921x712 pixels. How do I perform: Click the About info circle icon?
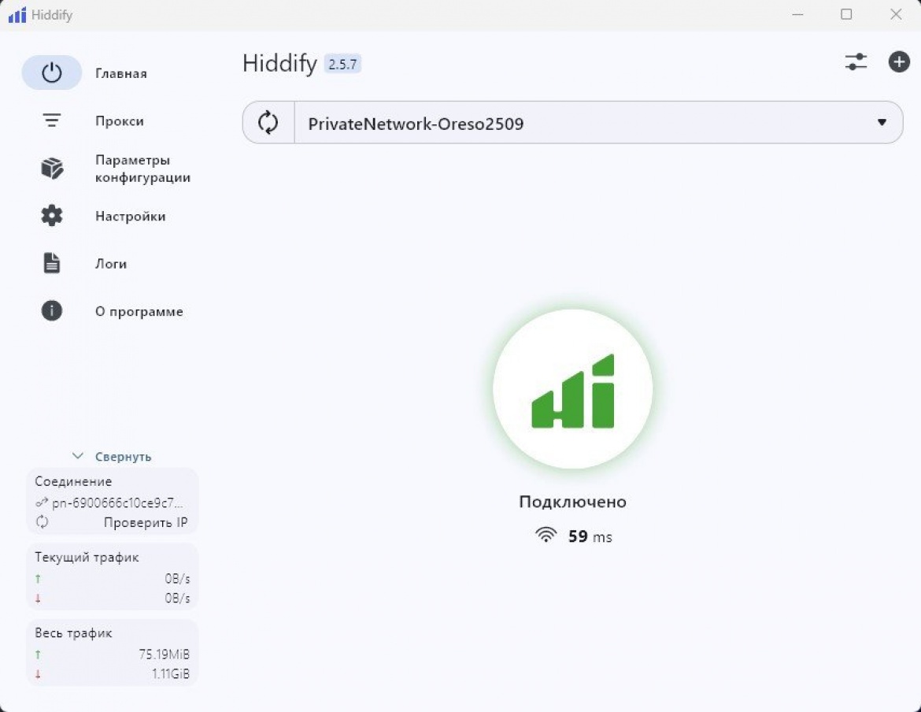[52, 311]
